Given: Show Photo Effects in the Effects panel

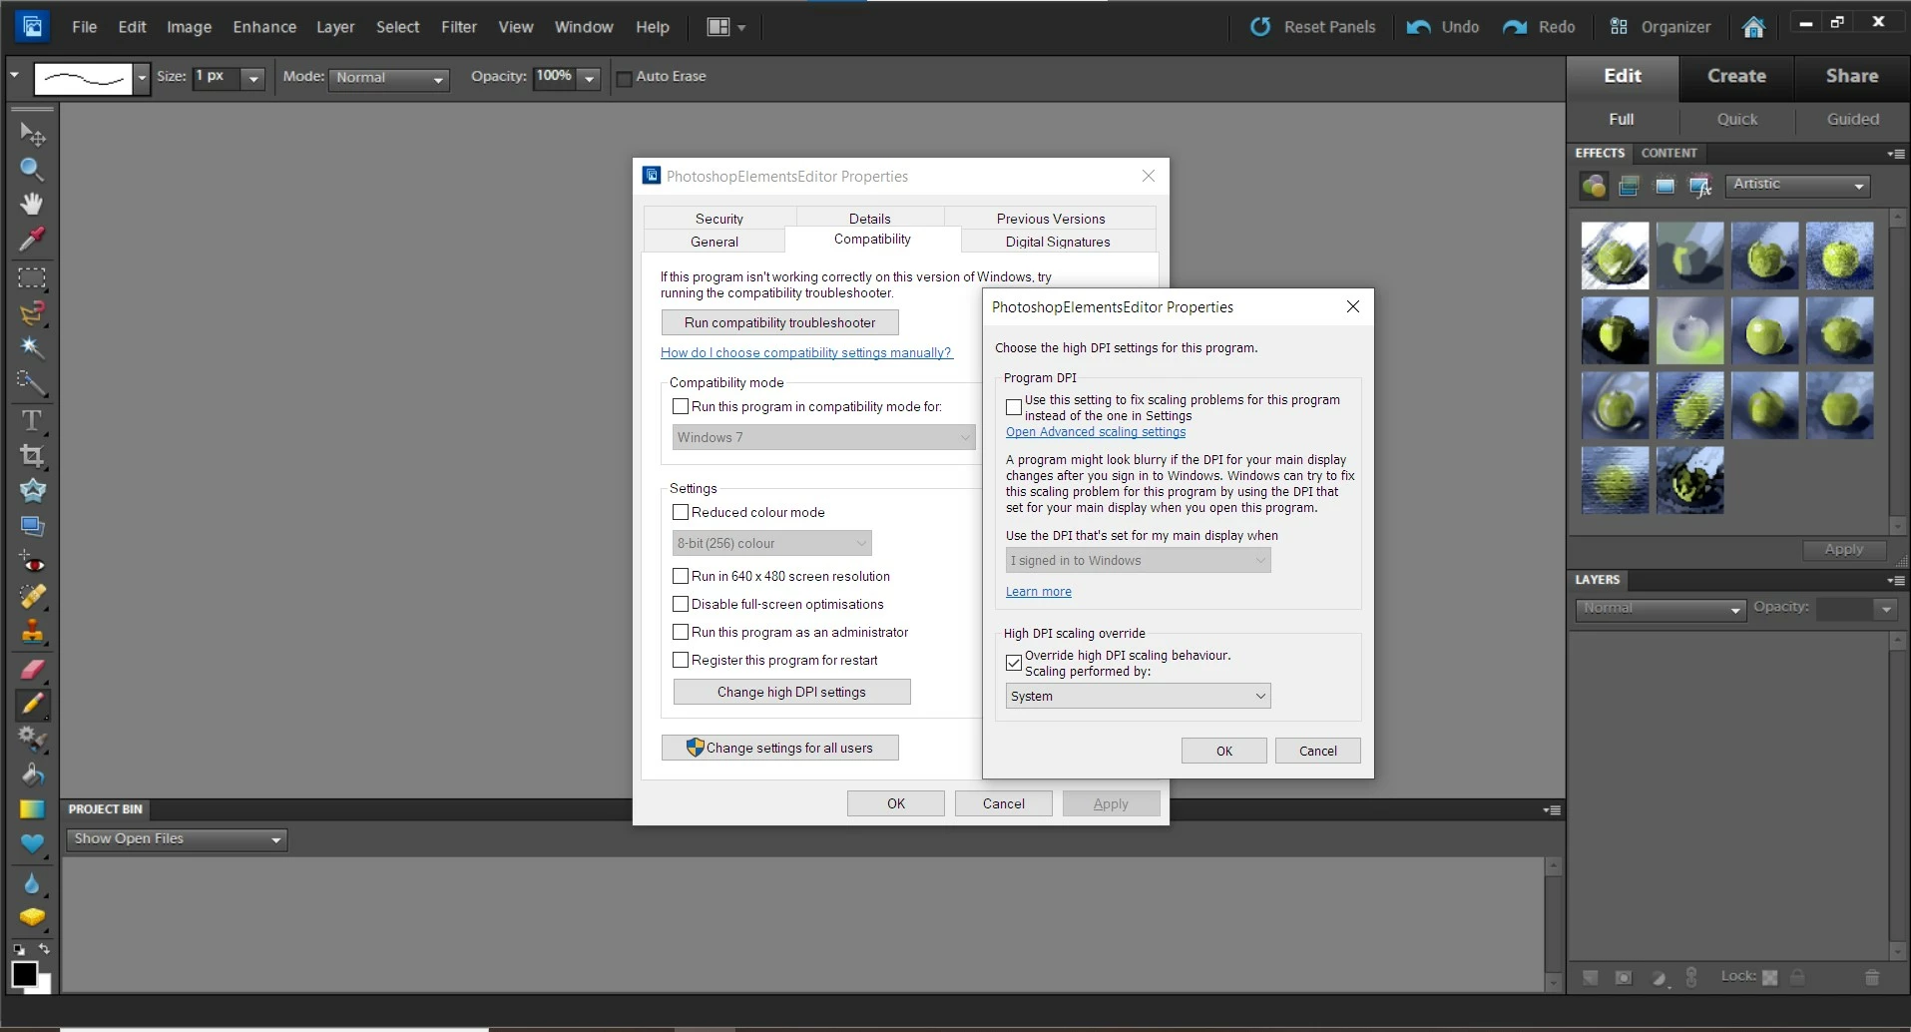Looking at the screenshot, I should (x=1665, y=186).
